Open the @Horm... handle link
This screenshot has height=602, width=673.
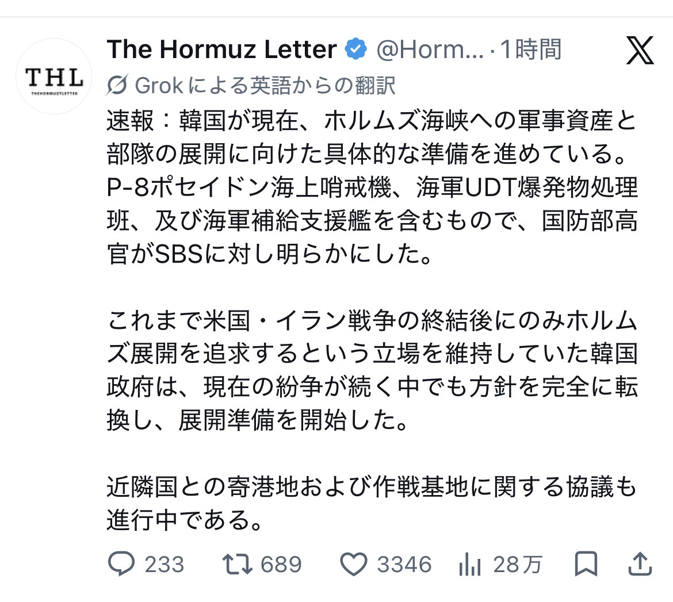tap(430, 49)
